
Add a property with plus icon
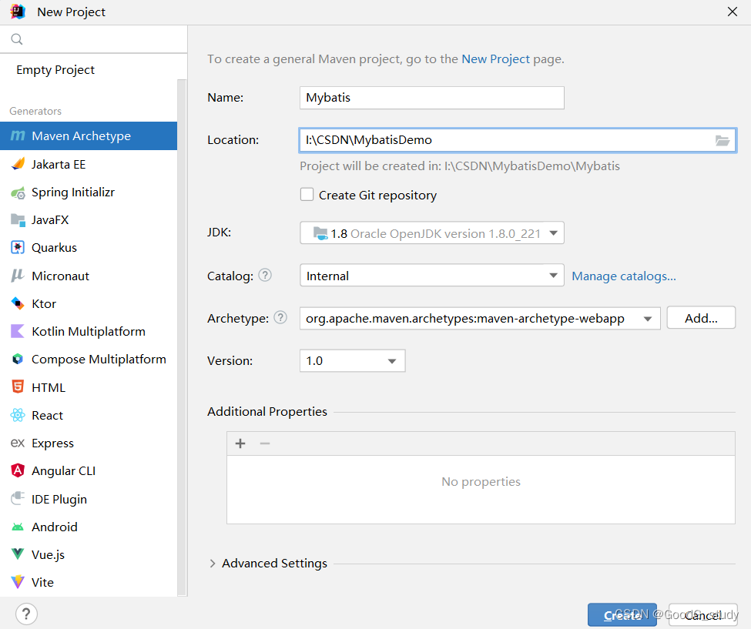(240, 443)
